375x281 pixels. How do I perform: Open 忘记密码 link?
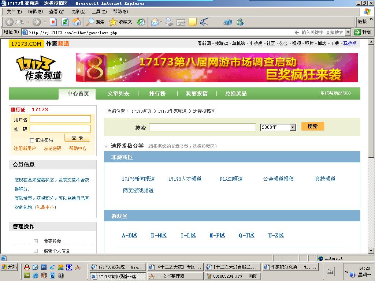click(x=52, y=149)
